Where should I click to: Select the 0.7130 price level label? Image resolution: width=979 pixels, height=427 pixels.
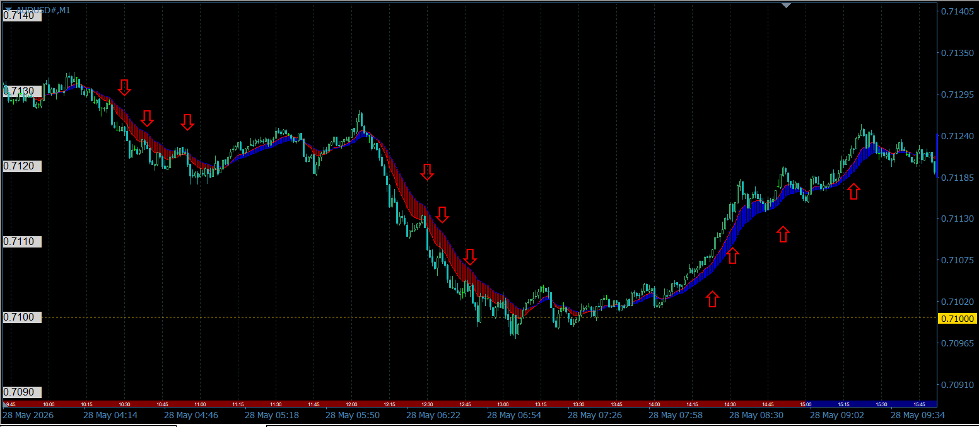click(x=23, y=91)
